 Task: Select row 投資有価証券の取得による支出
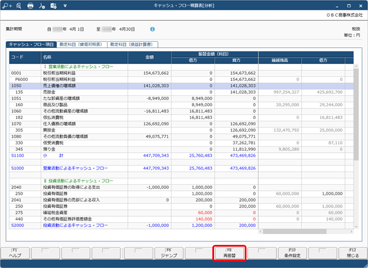coord(181,187)
